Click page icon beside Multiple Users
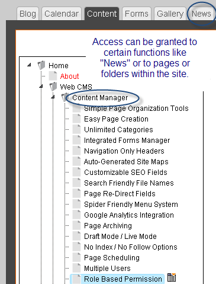Viewport: 216px width, 284px height. pos(76,268)
